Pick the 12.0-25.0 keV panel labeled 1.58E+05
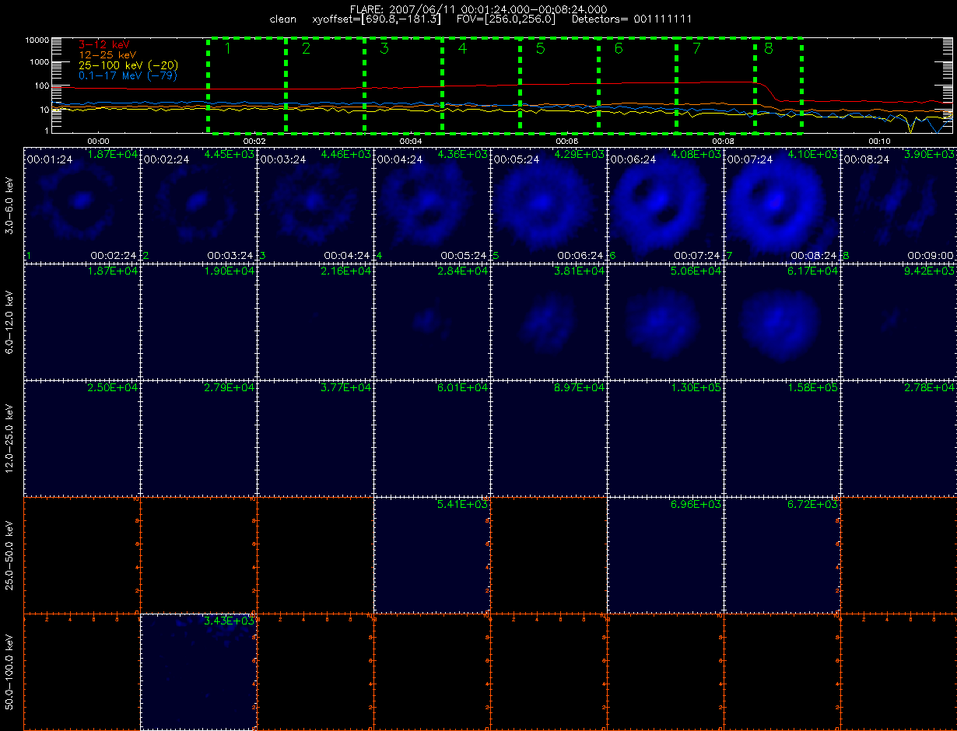 pyautogui.click(x=782, y=438)
